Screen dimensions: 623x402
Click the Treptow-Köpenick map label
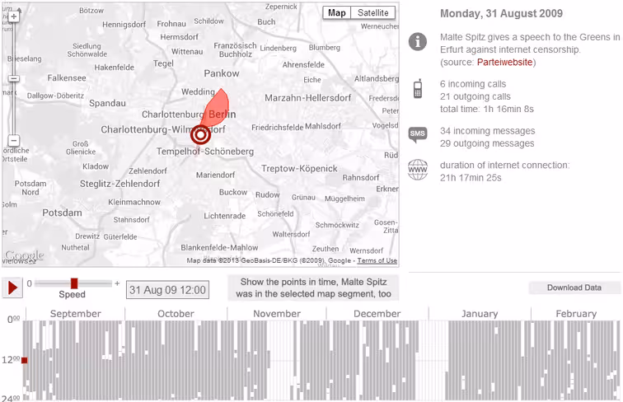coord(299,168)
